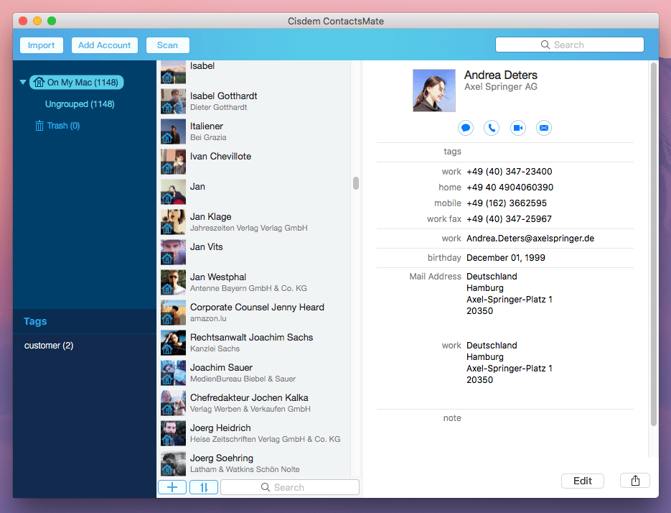Collapse the On My Mac group
671x513 pixels.
click(x=23, y=83)
